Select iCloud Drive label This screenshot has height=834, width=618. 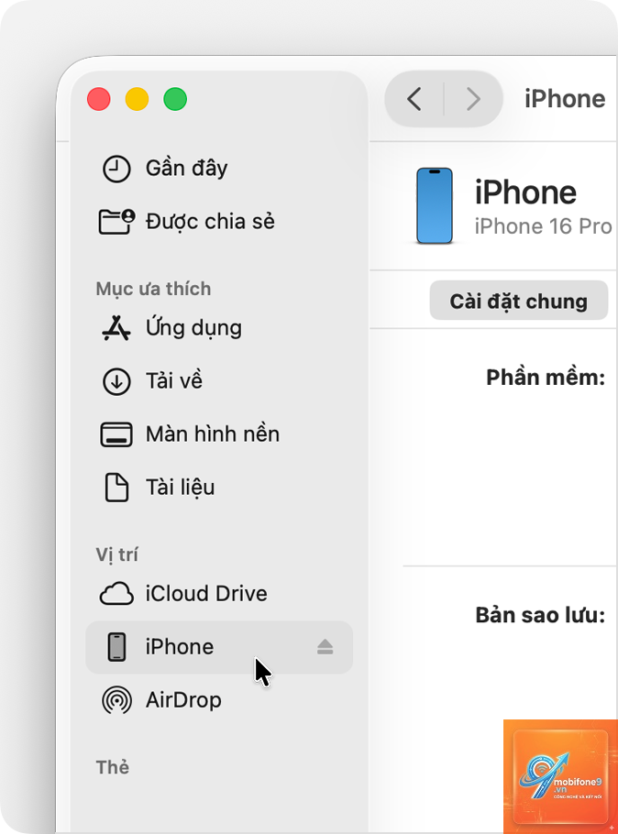tap(206, 594)
